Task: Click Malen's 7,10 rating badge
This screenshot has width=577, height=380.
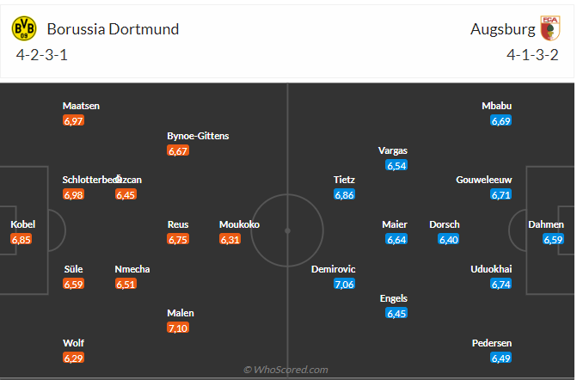Action: pyautogui.click(x=179, y=328)
